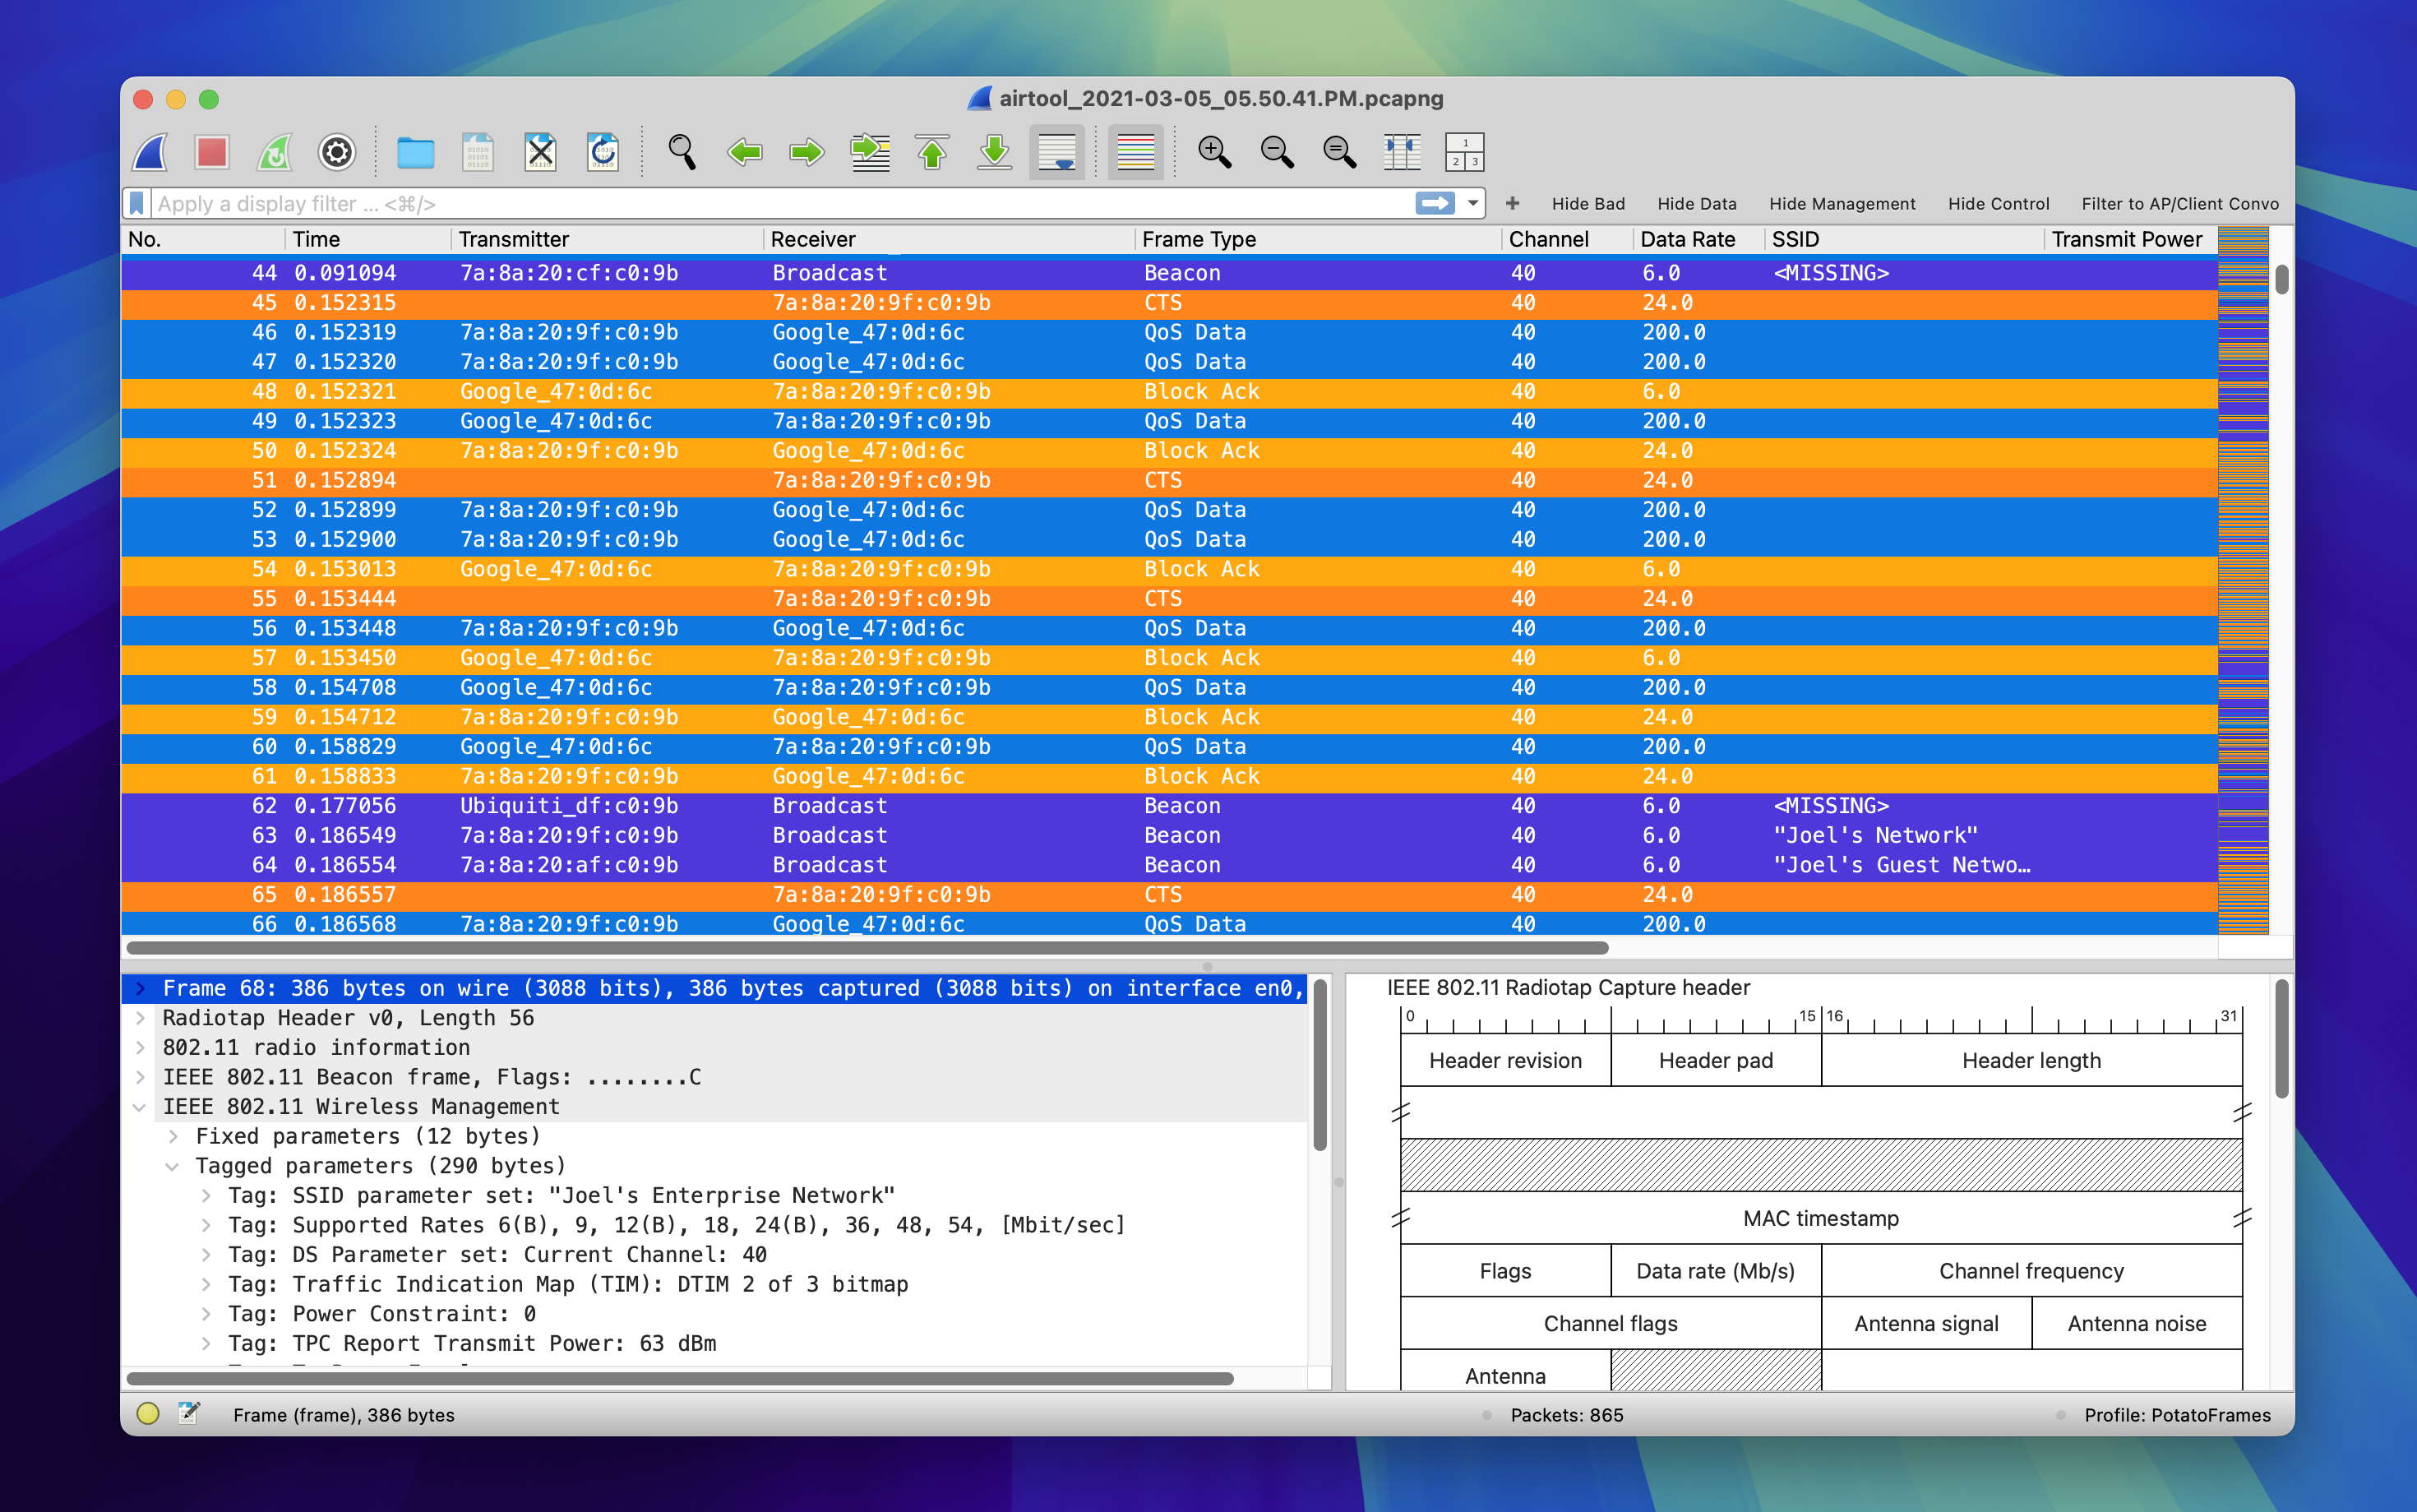Click the display filter bookmark icon
2417x1512 pixels.
138,204
